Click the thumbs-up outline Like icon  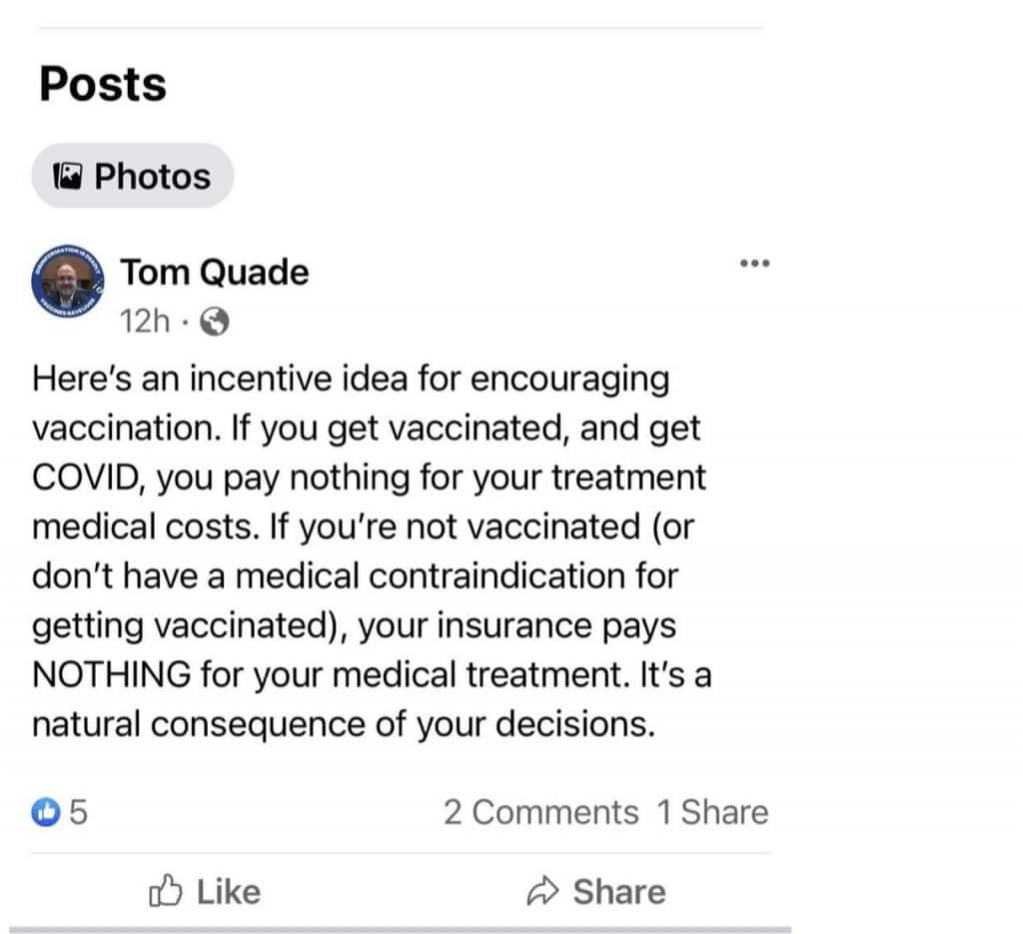pyautogui.click(x=165, y=891)
